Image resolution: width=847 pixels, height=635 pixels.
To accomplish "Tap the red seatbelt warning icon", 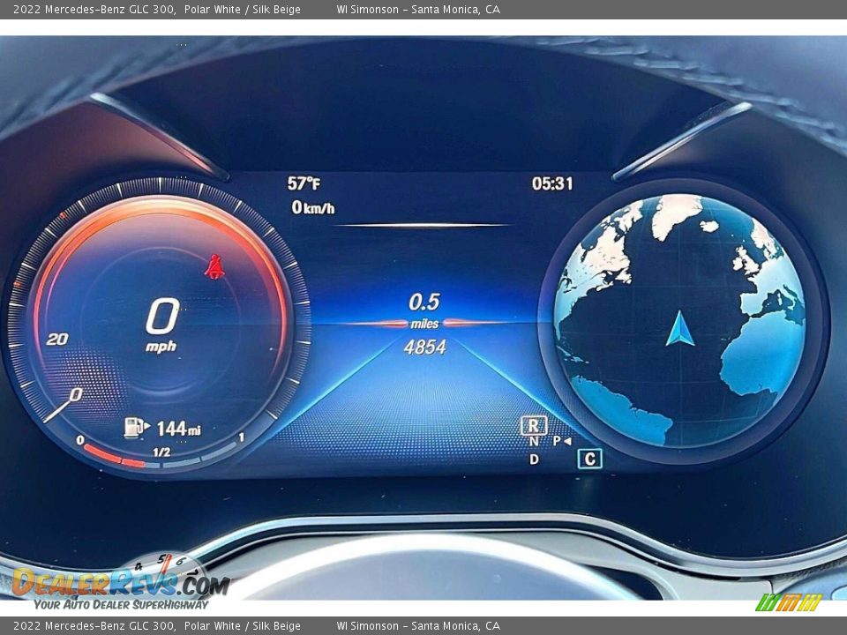I will (215, 266).
